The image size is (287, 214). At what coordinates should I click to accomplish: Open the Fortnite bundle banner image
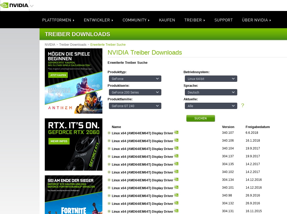(74, 195)
